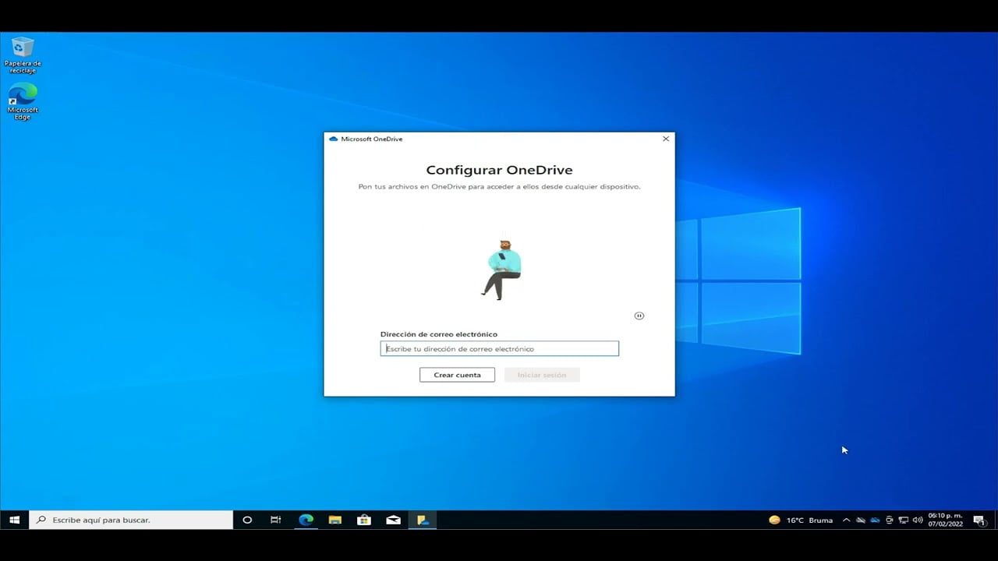The height and width of the screenshot is (561, 998).
Task: Open the Papelera de reciclaje desktop icon
Action: (x=23, y=55)
